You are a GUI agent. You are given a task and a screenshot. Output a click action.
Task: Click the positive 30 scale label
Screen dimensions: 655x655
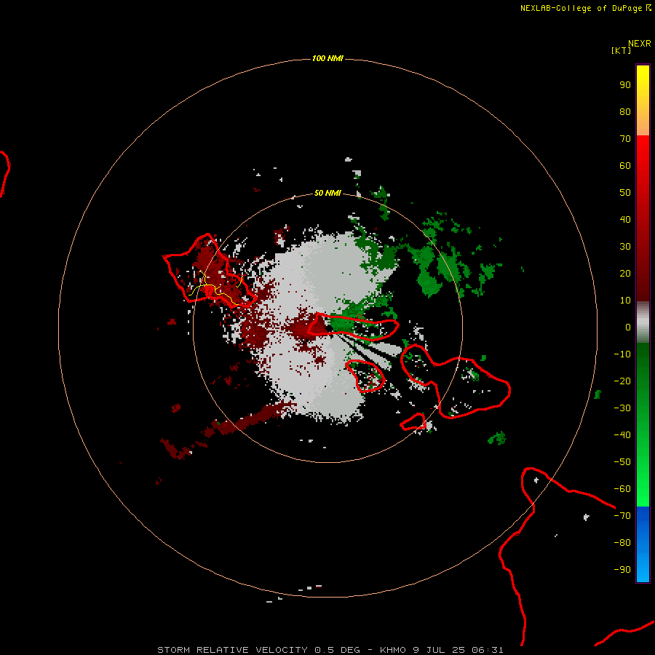[x=625, y=247]
